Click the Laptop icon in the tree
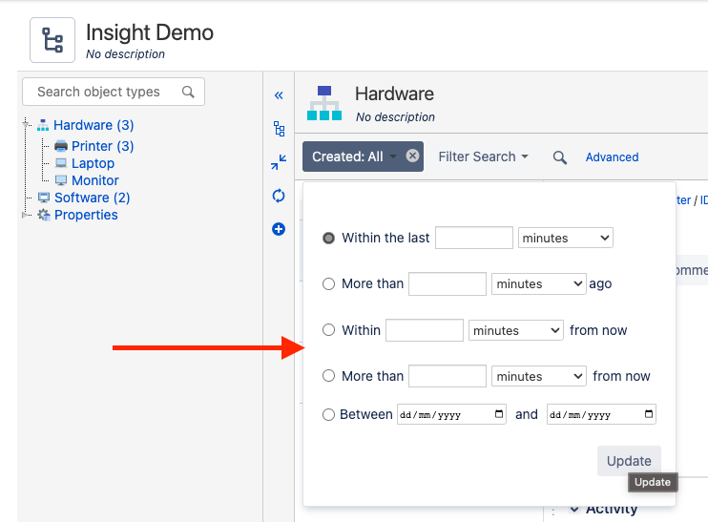 coord(61,163)
